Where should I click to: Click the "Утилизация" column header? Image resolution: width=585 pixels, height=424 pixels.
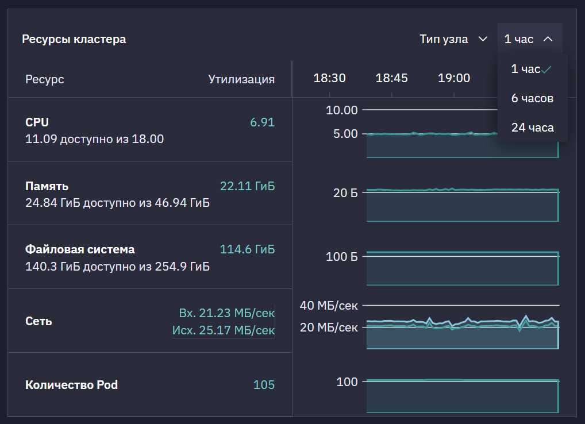pyautogui.click(x=241, y=79)
